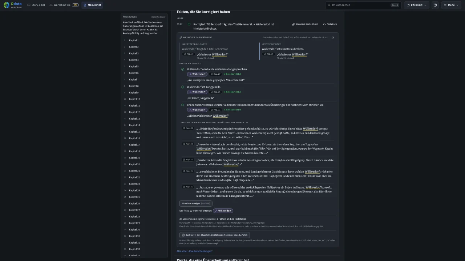Open the Story-Bibel tab
Image resolution: width=465 pixels, height=261 pixels.
[36, 5]
